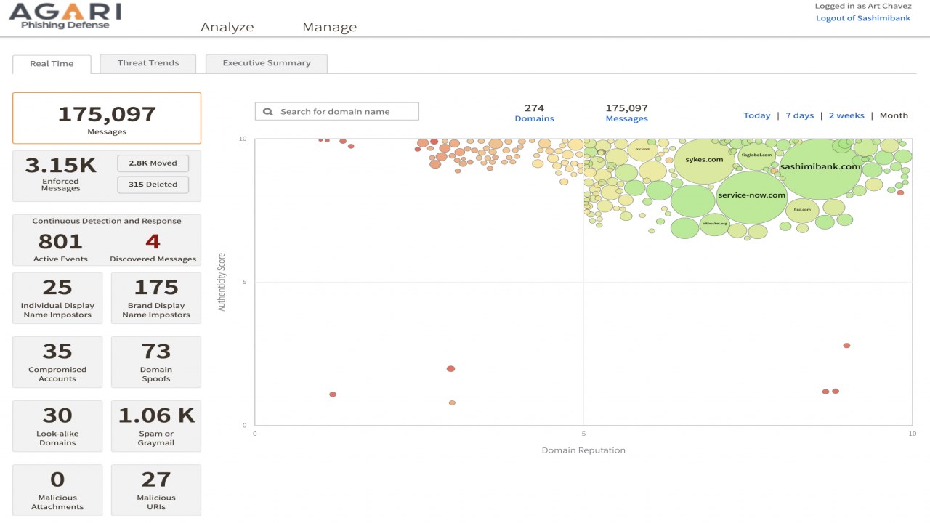
Task: Click the sashimibank.com bubble in chart
Action: [x=820, y=166]
